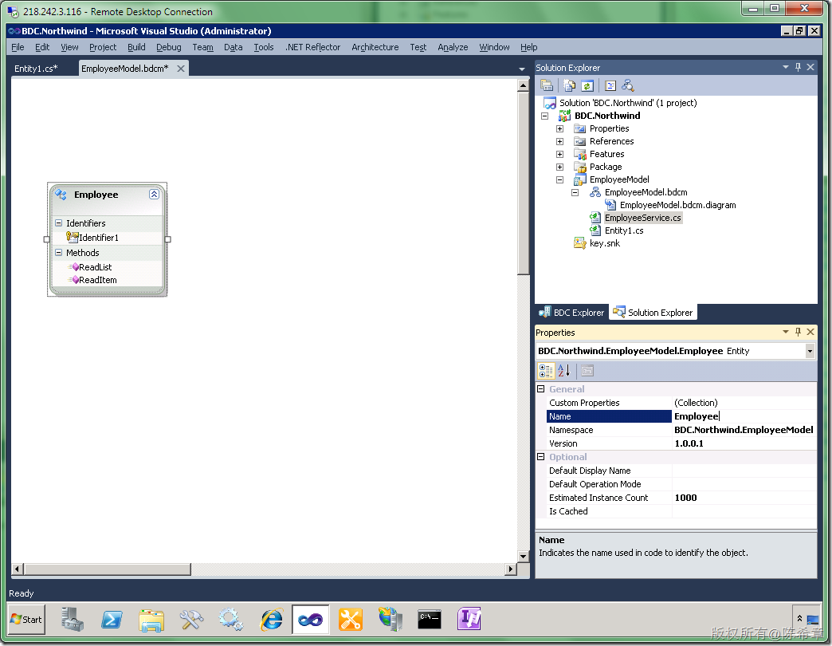Screen dimensions: 832x646
Task: Click the Show All Files icon
Action: [569, 85]
